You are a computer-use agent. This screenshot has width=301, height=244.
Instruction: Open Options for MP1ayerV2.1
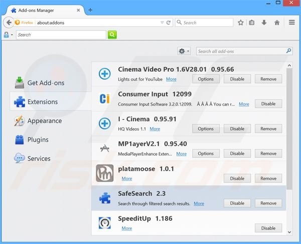[206, 153]
